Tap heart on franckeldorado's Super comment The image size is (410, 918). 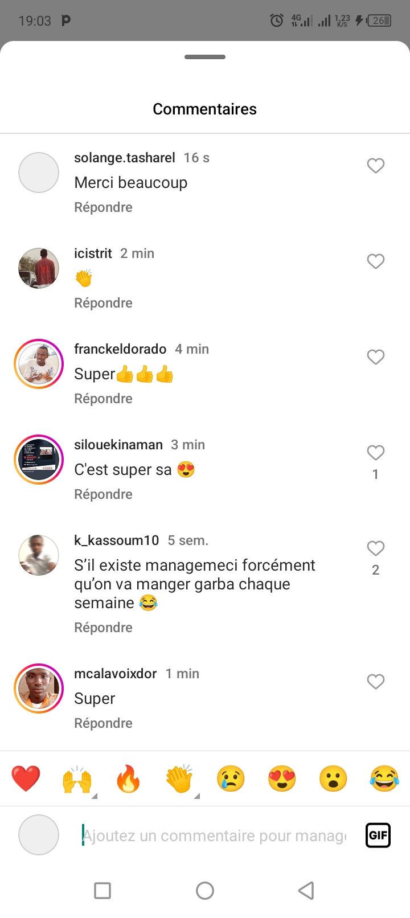pos(375,357)
